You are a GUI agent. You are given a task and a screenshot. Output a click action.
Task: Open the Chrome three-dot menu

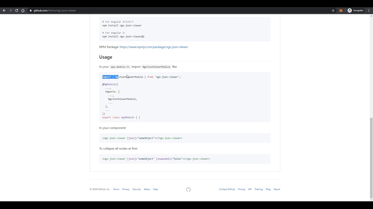coord(369,10)
